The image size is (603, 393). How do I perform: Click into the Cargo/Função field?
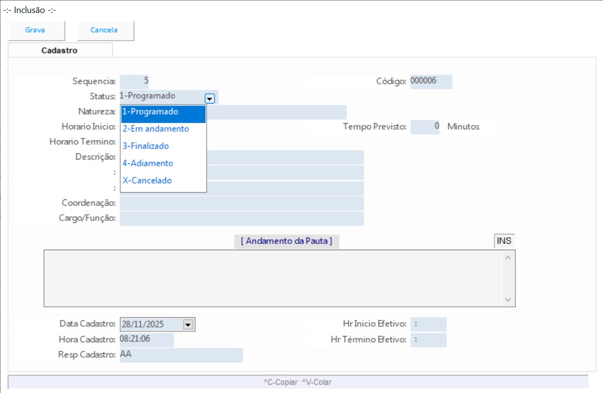pyautogui.click(x=241, y=219)
